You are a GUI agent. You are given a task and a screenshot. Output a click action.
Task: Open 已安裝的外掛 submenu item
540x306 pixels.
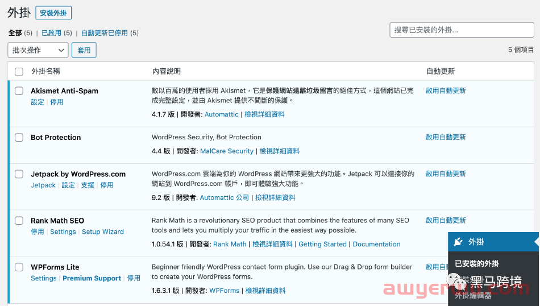click(477, 263)
